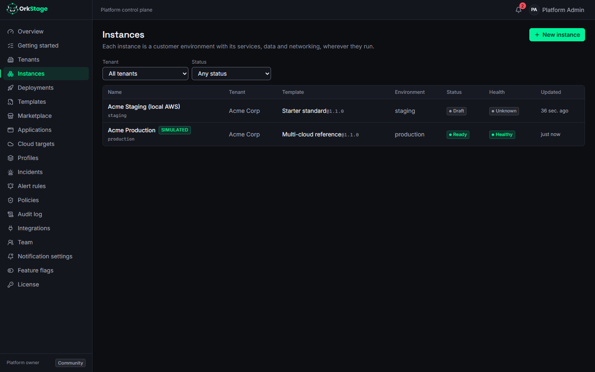Viewport: 595px width, 372px height.
Task: Open Cloud targets page
Action: [46, 144]
